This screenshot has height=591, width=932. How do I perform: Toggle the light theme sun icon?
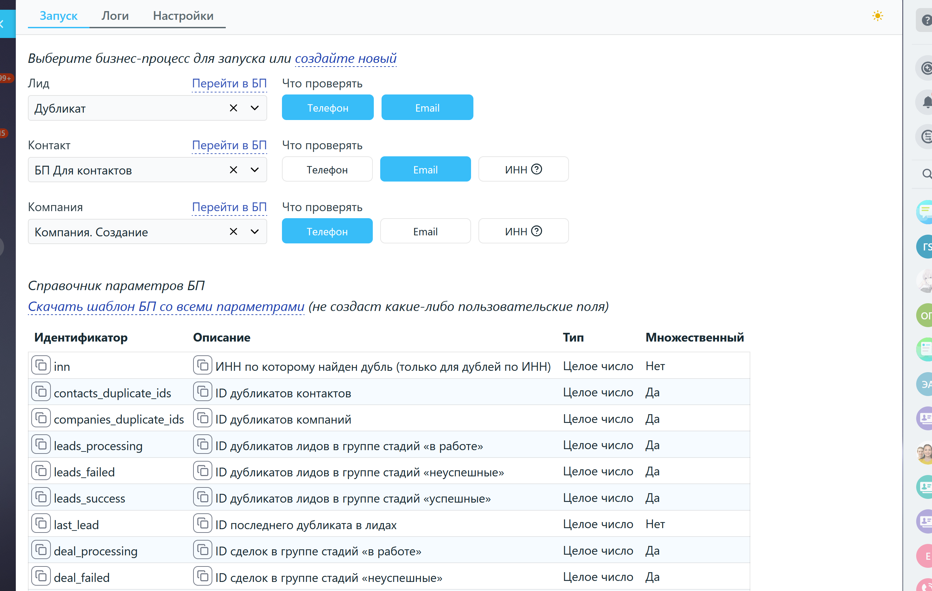click(x=877, y=16)
